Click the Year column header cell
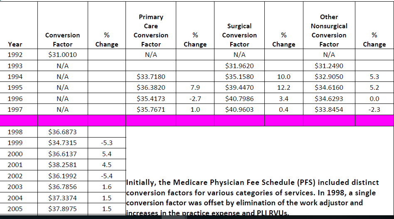Viewport: 394px width, 219px height. click(x=15, y=44)
